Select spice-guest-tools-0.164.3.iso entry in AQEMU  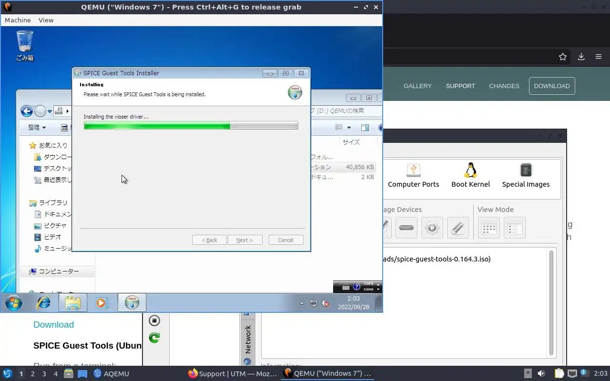click(x=436, y=259)
